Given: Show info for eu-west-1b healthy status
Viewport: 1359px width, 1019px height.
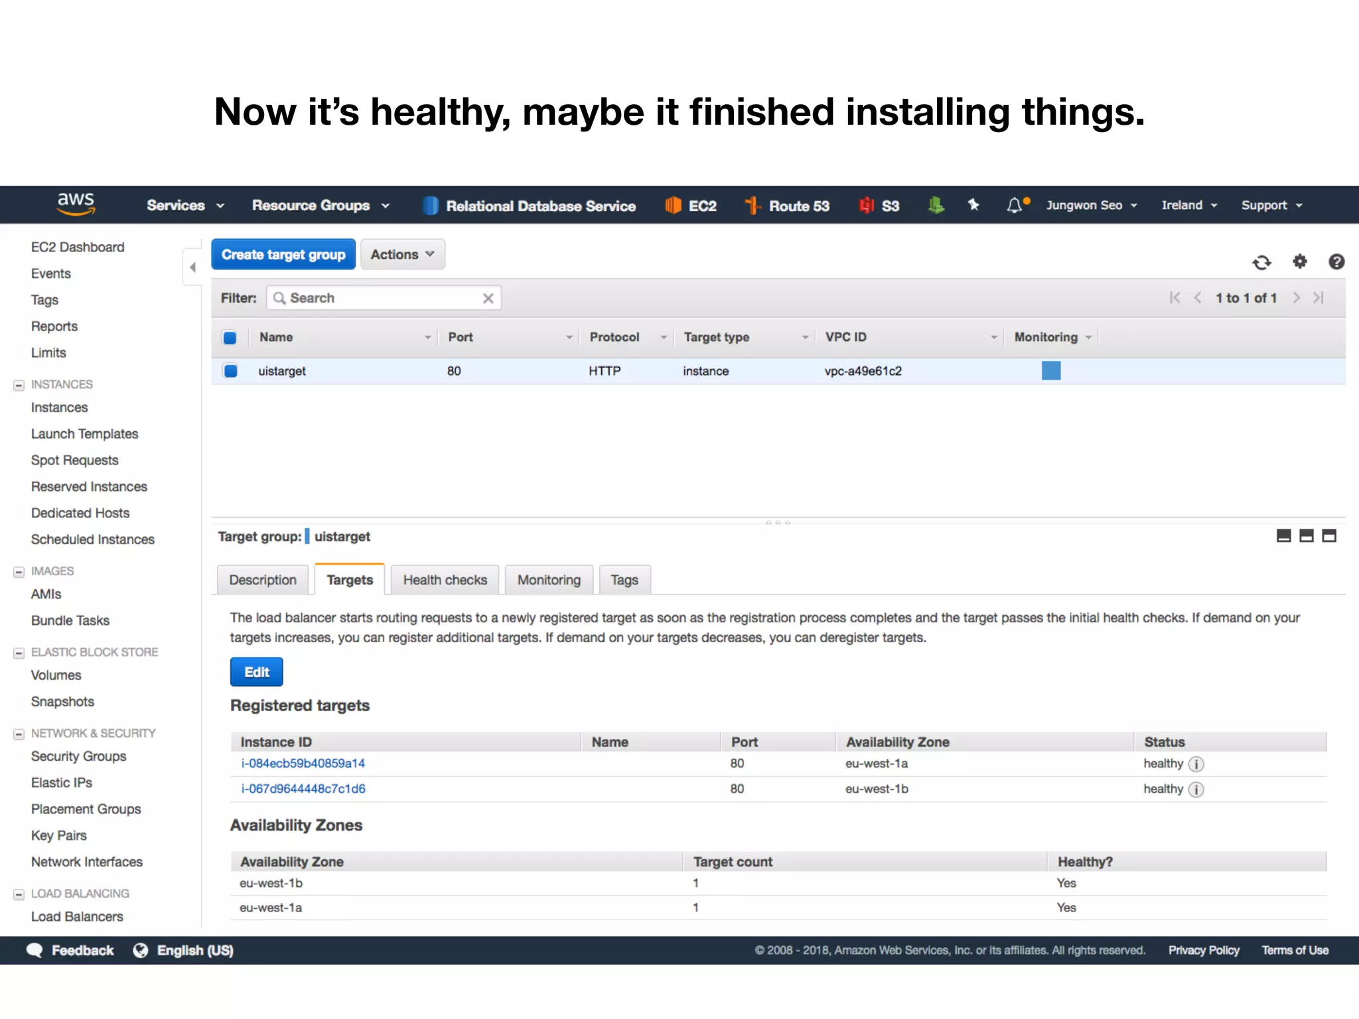Looking at the screenshot, I should point(1196,789).
